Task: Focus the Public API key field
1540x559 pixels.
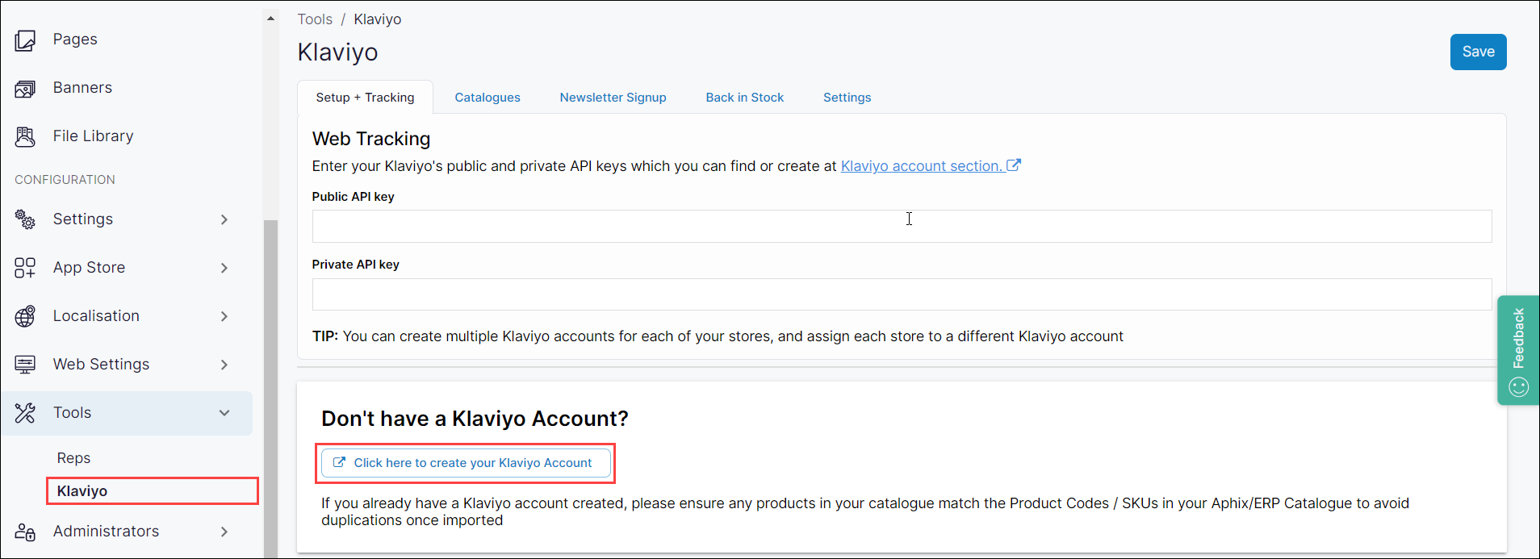Action: point(902,227)
